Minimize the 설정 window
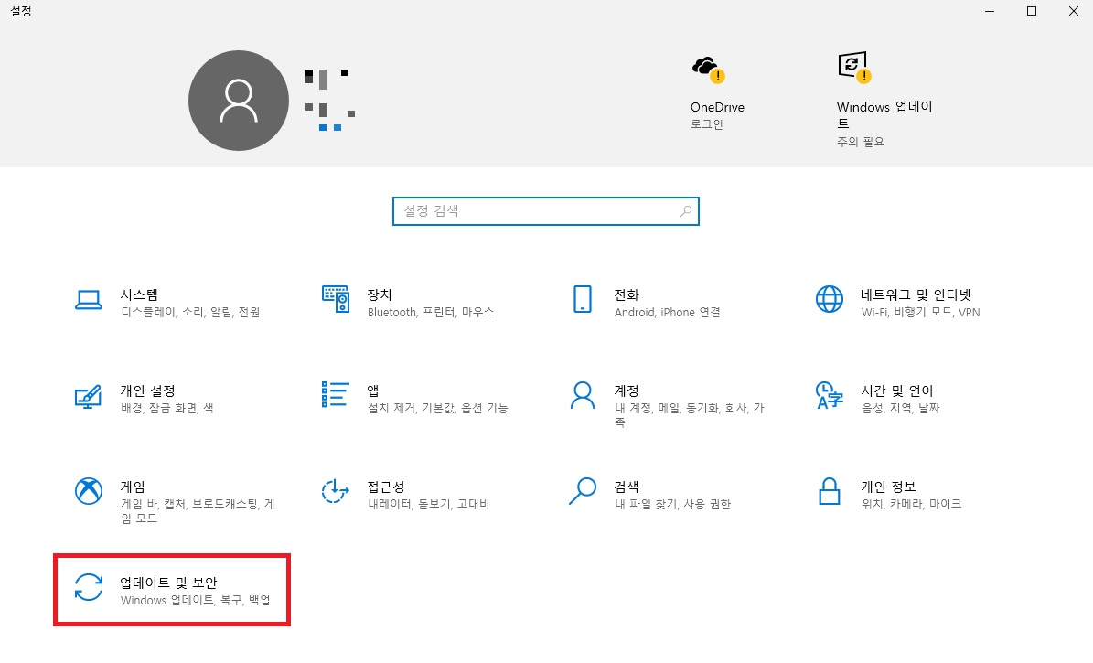 (x=990, y=11)
